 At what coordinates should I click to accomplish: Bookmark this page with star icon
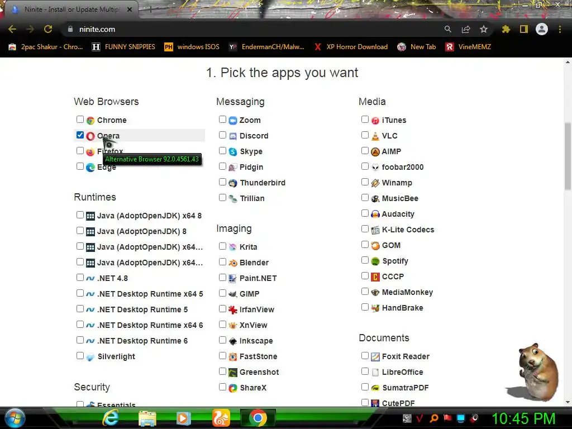tap(483, 29)
